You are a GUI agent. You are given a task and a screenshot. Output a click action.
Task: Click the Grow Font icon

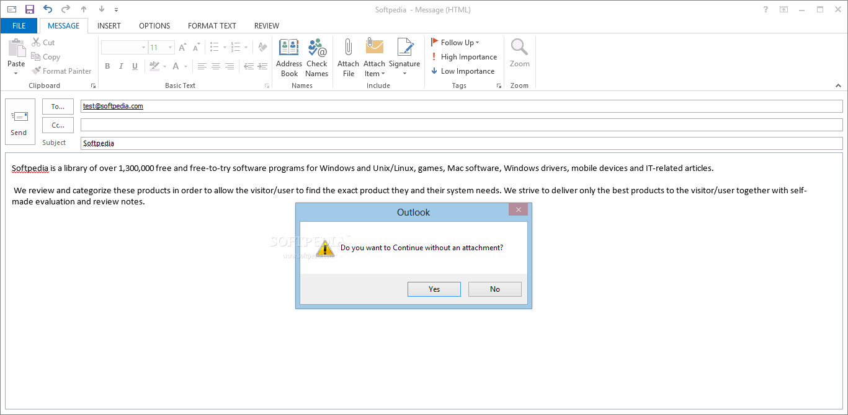(182, 48)
